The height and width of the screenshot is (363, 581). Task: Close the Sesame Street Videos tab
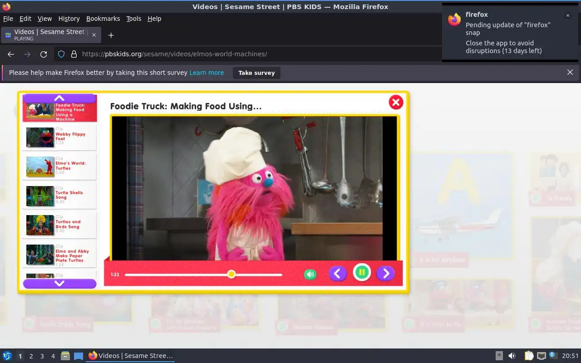tap(94, 35)
